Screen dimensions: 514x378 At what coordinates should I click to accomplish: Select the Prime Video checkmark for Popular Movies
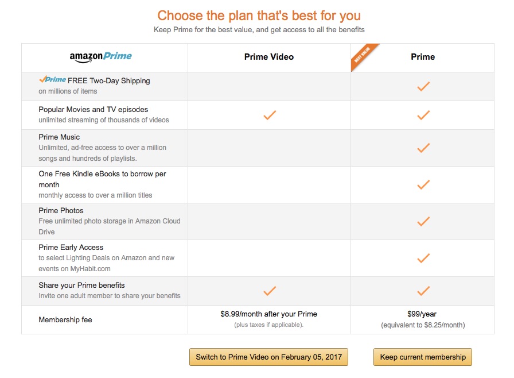269,115
